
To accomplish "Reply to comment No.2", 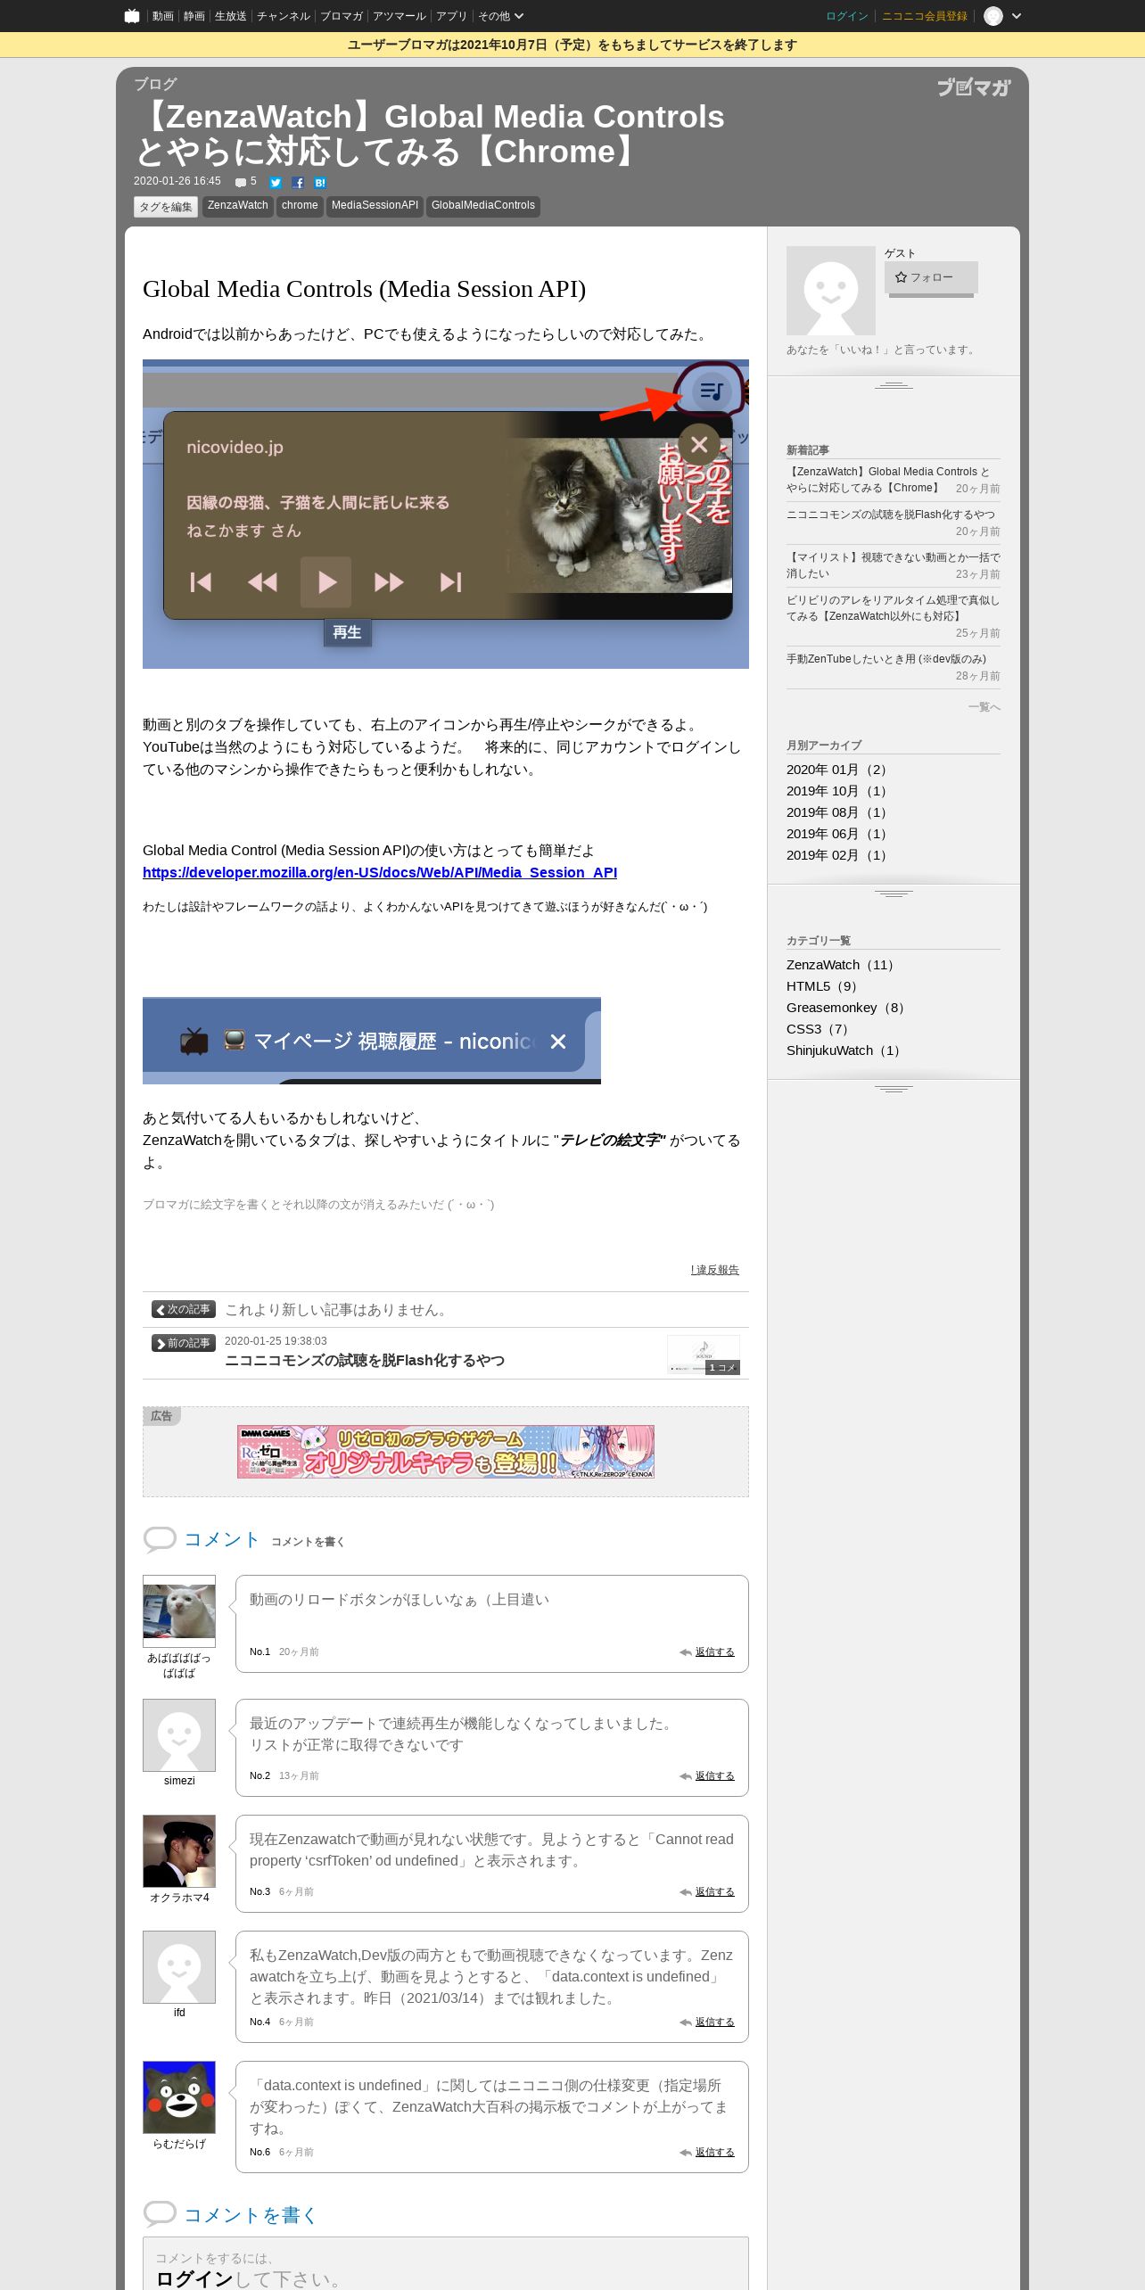I will 714,1776.
